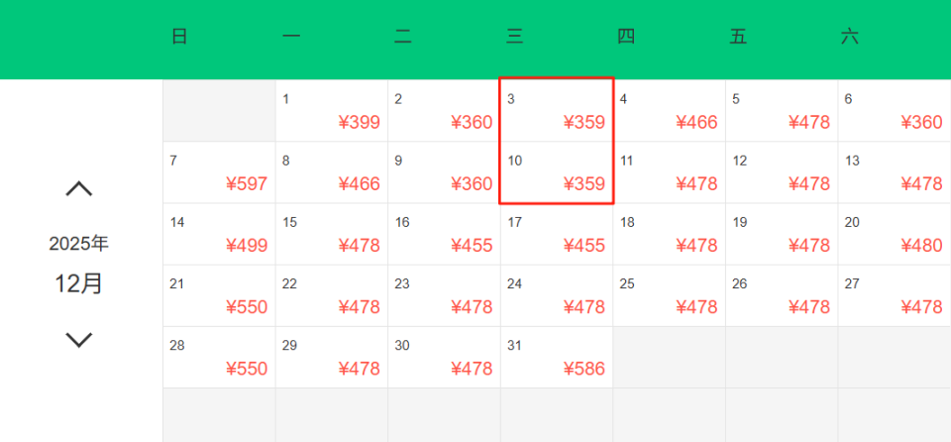This screenshot has width=951, height=442.
Task: Click December 28 date cell
Action: tap(219, 357)
